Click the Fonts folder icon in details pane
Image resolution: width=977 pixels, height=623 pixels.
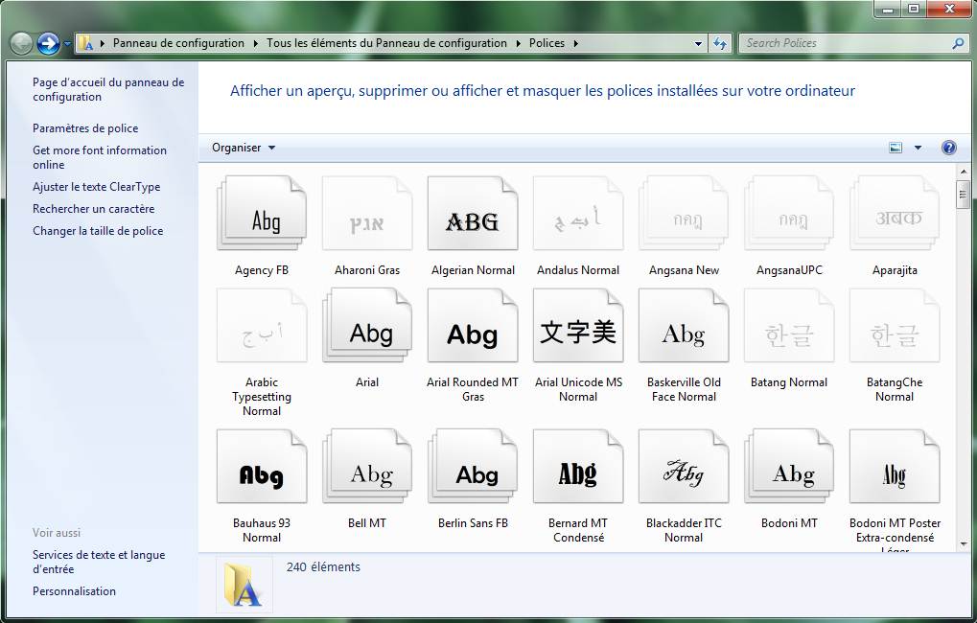point(244,584)
